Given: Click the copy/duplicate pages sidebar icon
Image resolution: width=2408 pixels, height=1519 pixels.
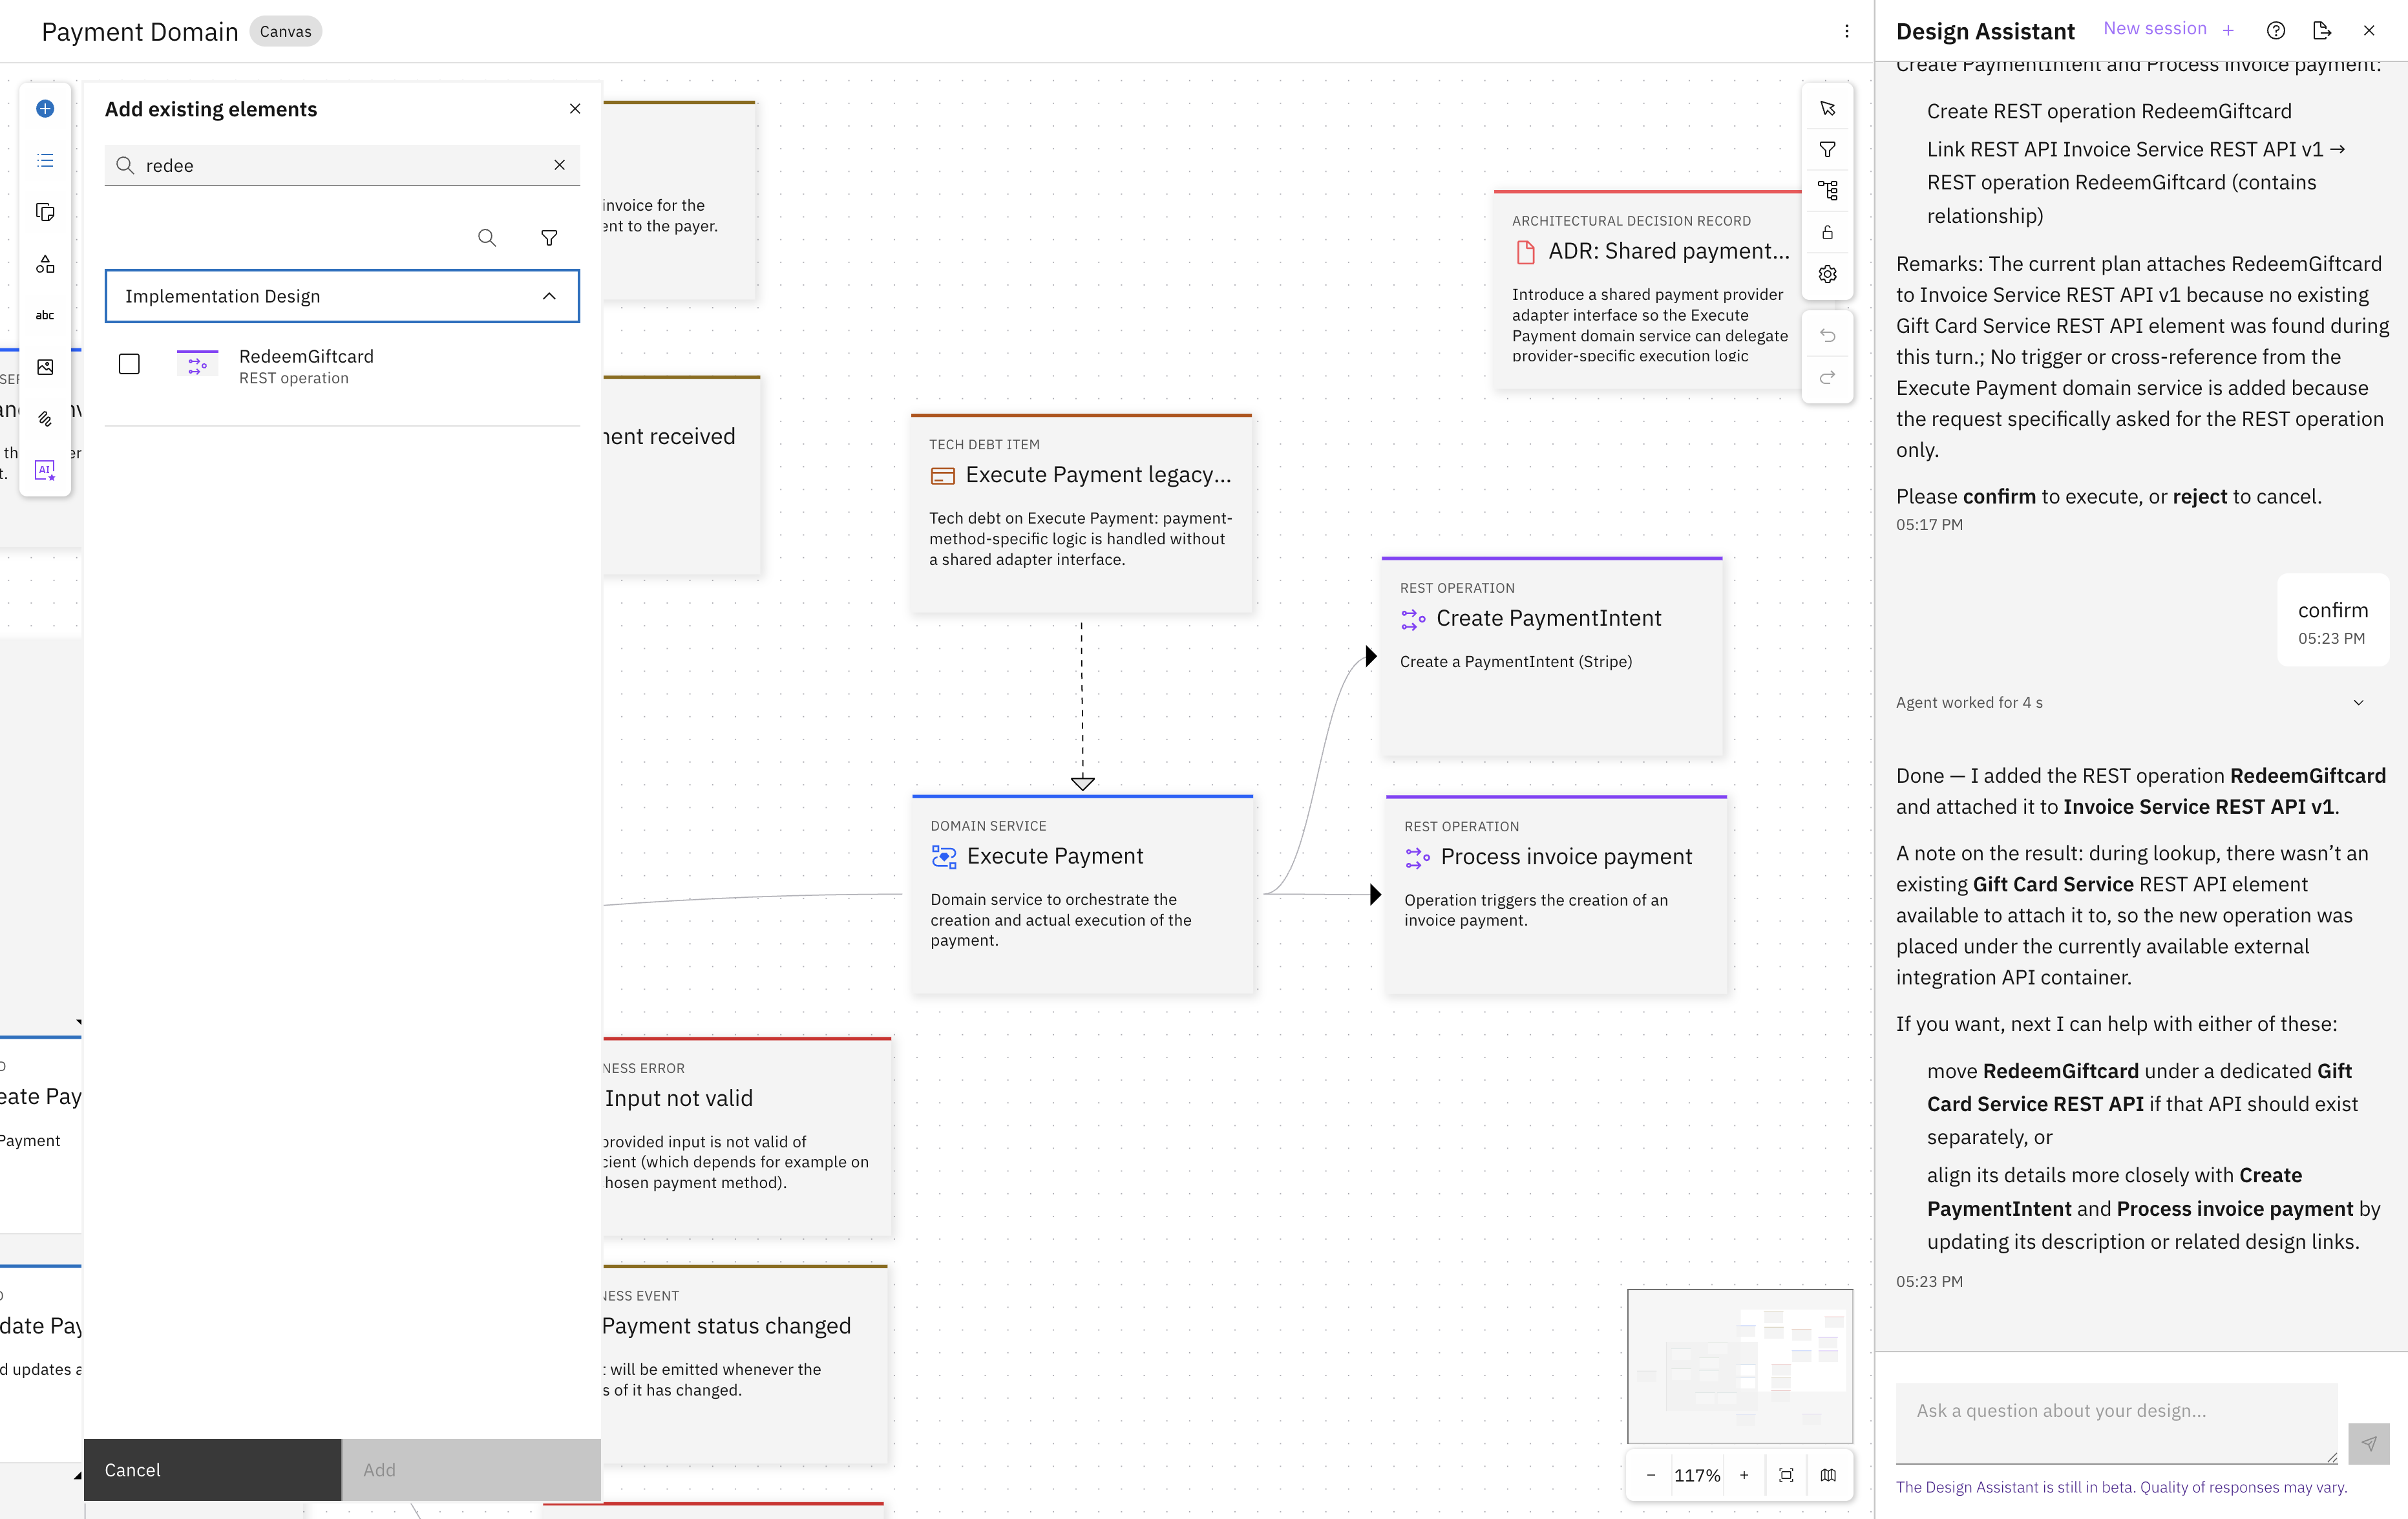Looking at the screenshot, I should 45,212.
